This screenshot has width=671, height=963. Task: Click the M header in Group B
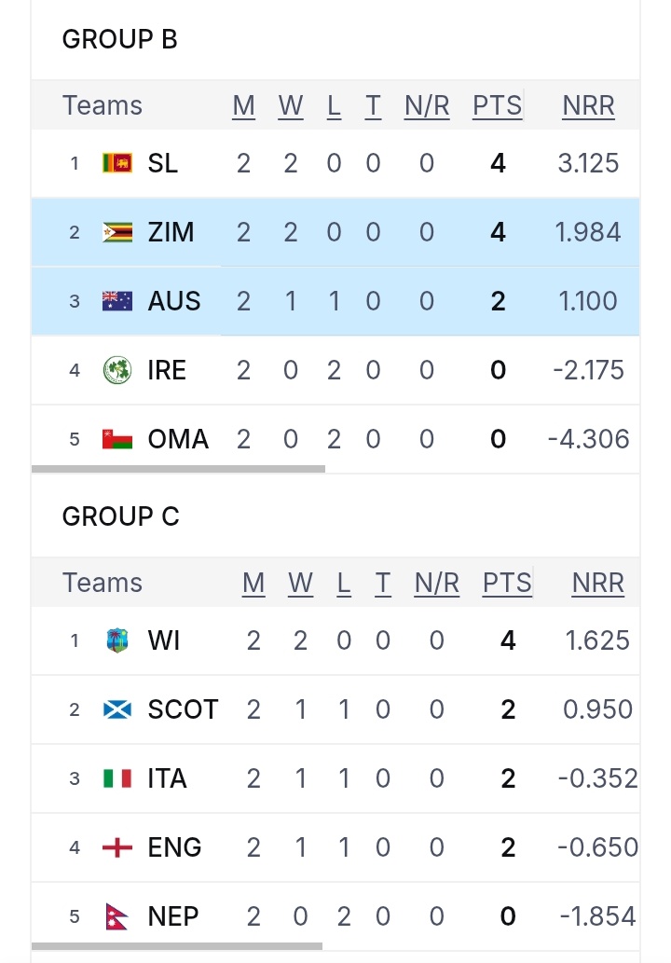pyautogui.click(x=243, y=106)
